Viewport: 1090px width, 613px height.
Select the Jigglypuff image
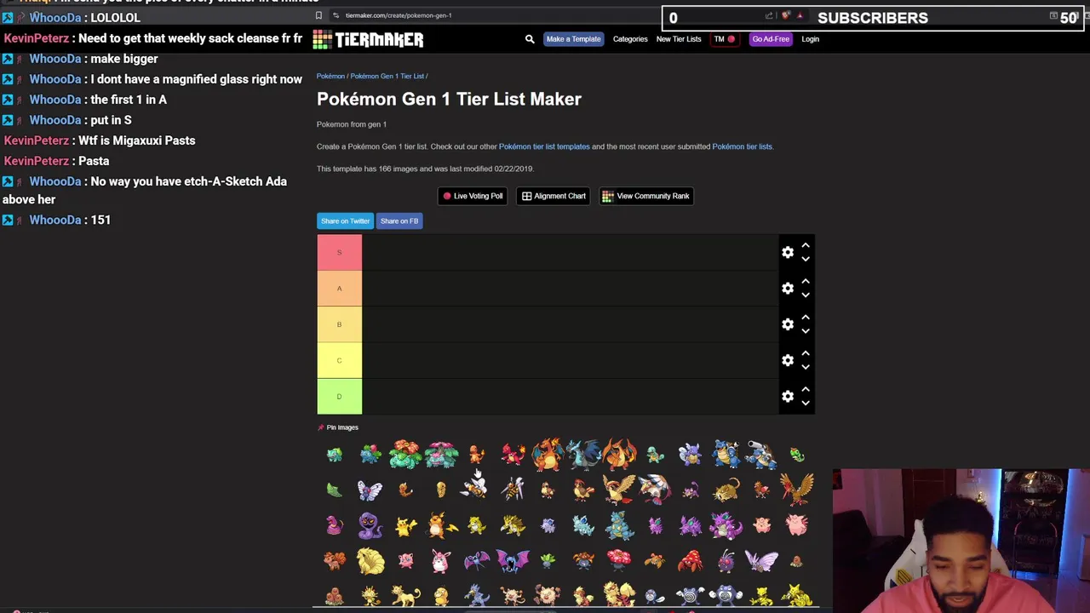point(405,561)
